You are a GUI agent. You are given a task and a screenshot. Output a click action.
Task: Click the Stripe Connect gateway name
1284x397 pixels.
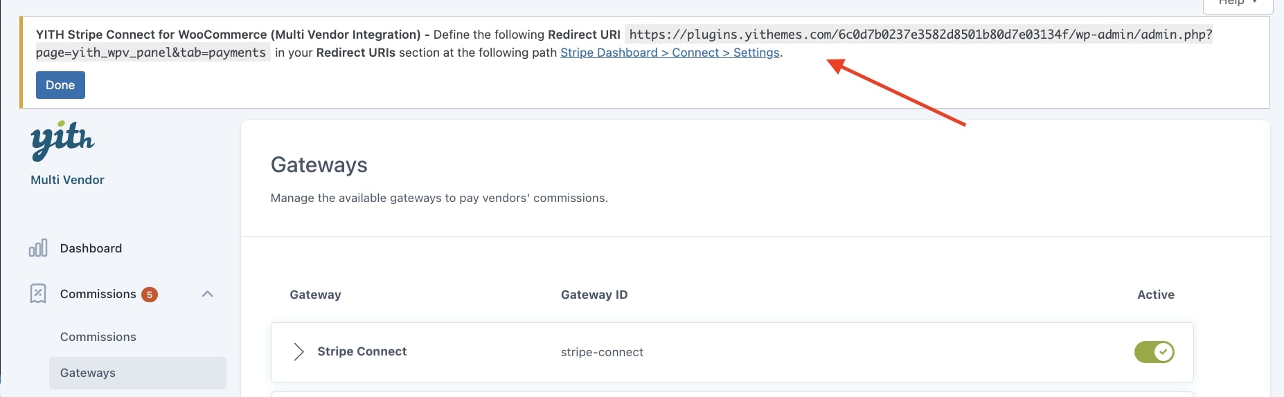362,351
